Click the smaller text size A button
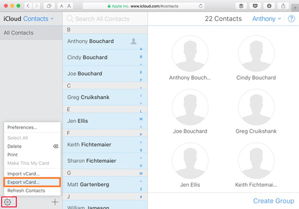The width and height of the screenshot is (299, 209). [61, 6]
